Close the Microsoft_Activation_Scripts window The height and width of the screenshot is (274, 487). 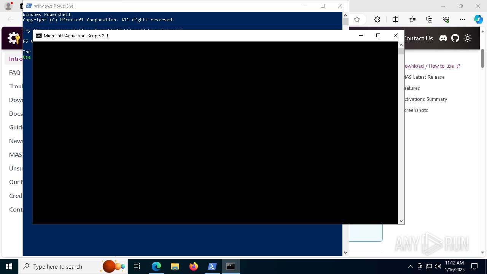coord(396,35)
